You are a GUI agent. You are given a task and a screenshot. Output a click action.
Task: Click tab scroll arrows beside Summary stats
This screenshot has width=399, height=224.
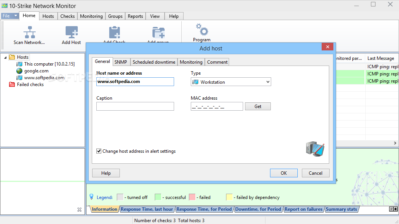tap(393, 209)
